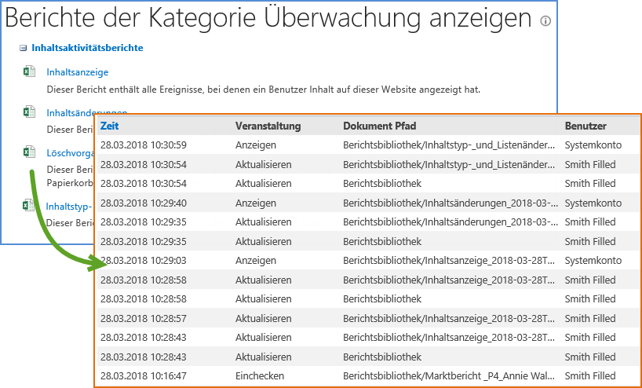This screenshot has width=642, height=388.
Task: Collapse the Inhaltsaktivitätsberichte section
Action: point(24,49)
